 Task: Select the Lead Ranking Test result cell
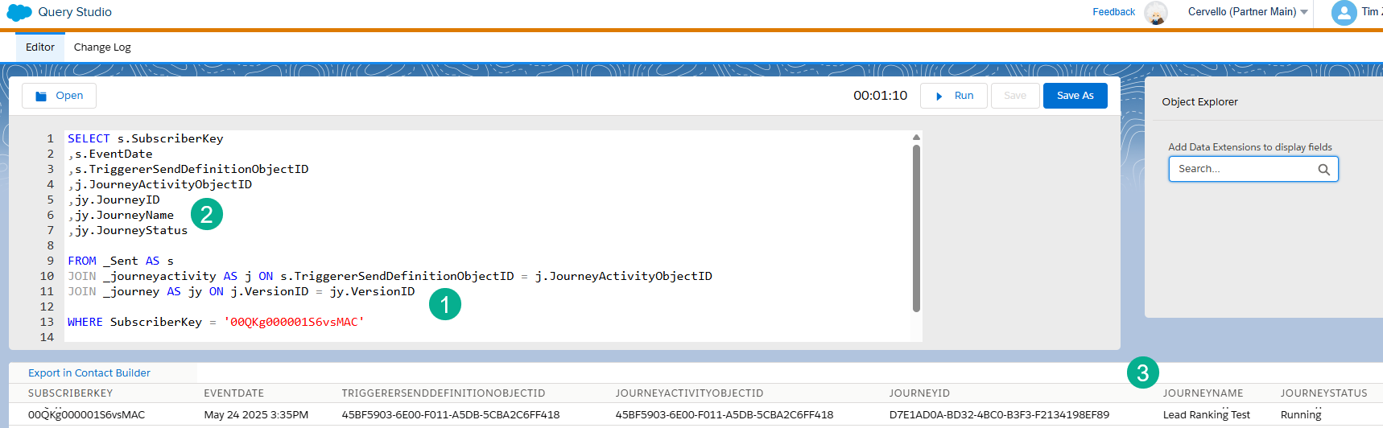click(x=1206, y=415)
